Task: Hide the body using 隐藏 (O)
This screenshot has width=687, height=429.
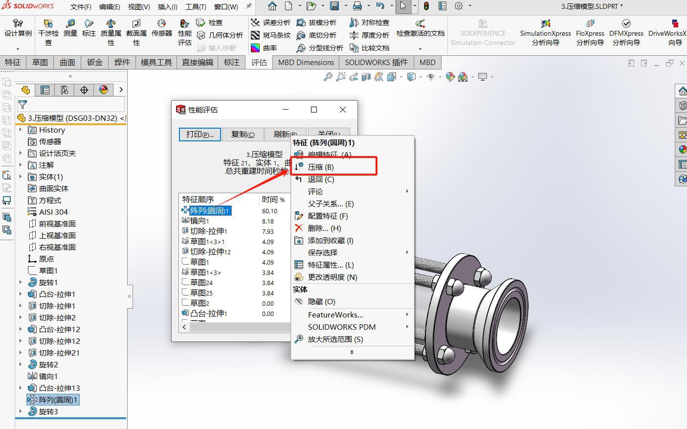Action: tap(321, 302)
